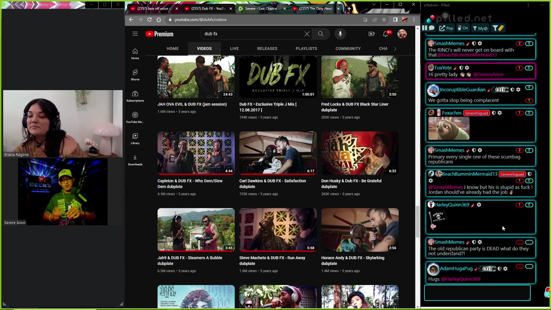The height and width of the screenshot is (310, 551).
Task: Open settings gear on FoxYote's message
Action: tap(467, 68)
